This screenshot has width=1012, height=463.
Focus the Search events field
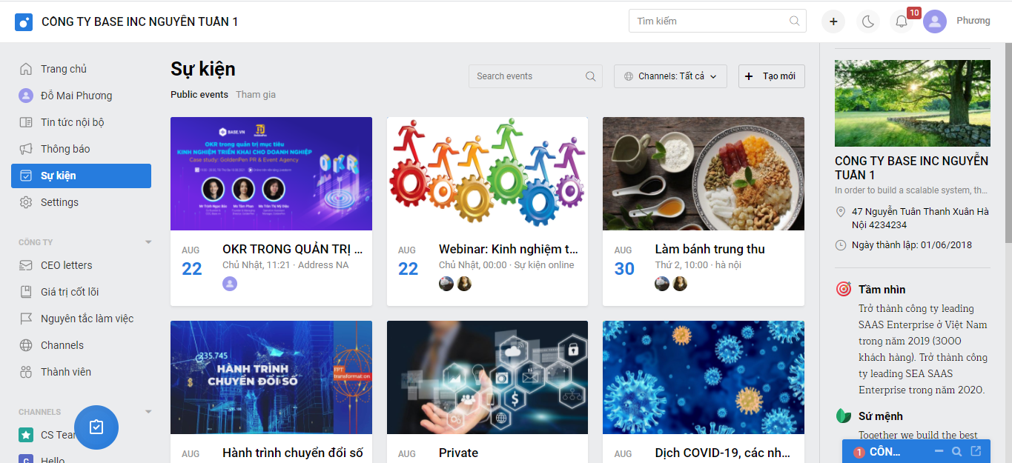coord(535,76)
